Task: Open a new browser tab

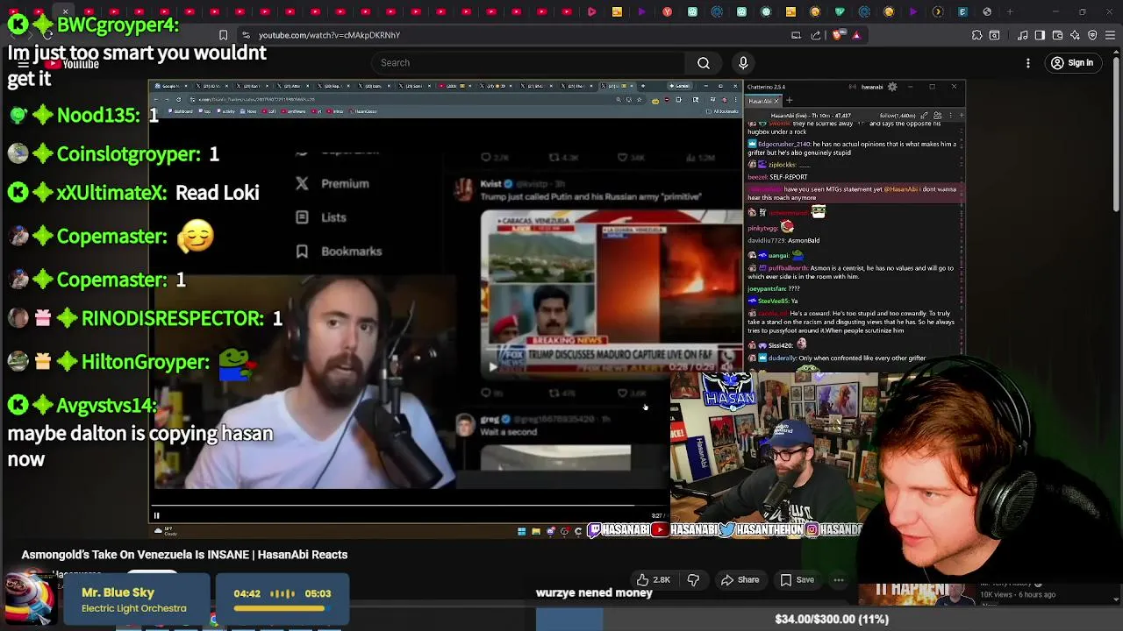Action: (1010, 12)
